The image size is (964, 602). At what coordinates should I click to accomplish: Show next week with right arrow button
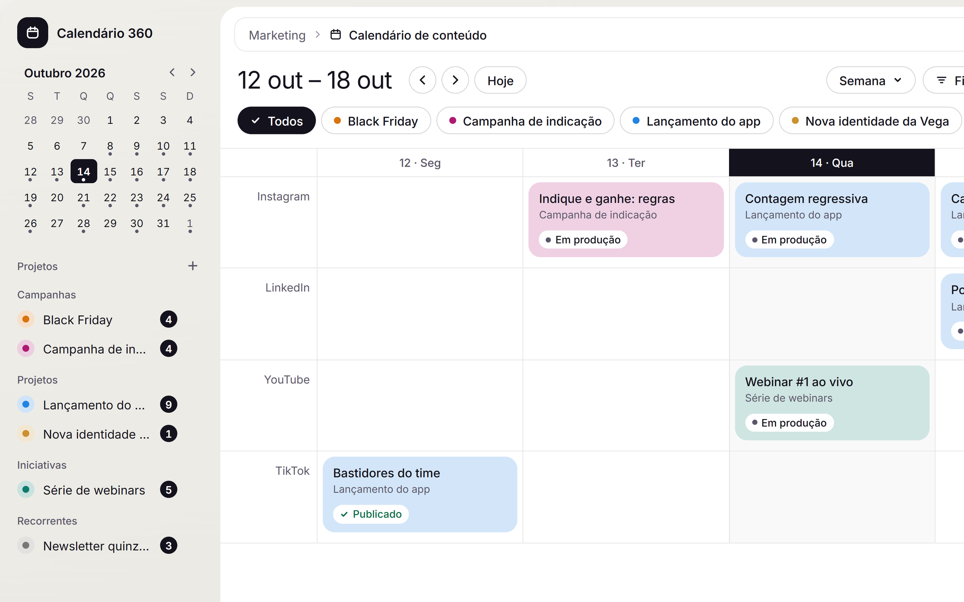pyautogui.click(x=455, y=80)
